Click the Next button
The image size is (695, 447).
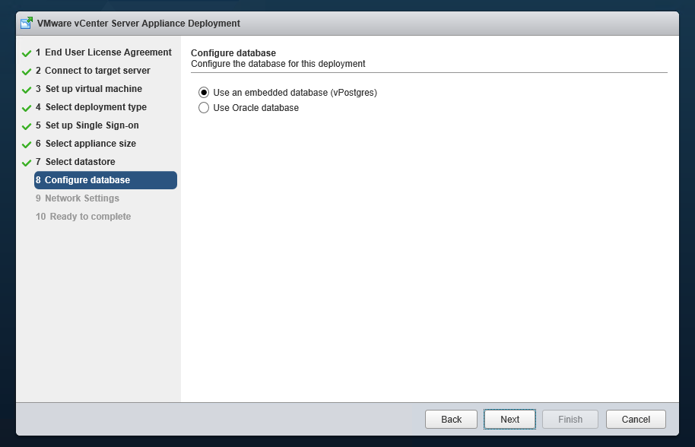(x=509, y=419)
